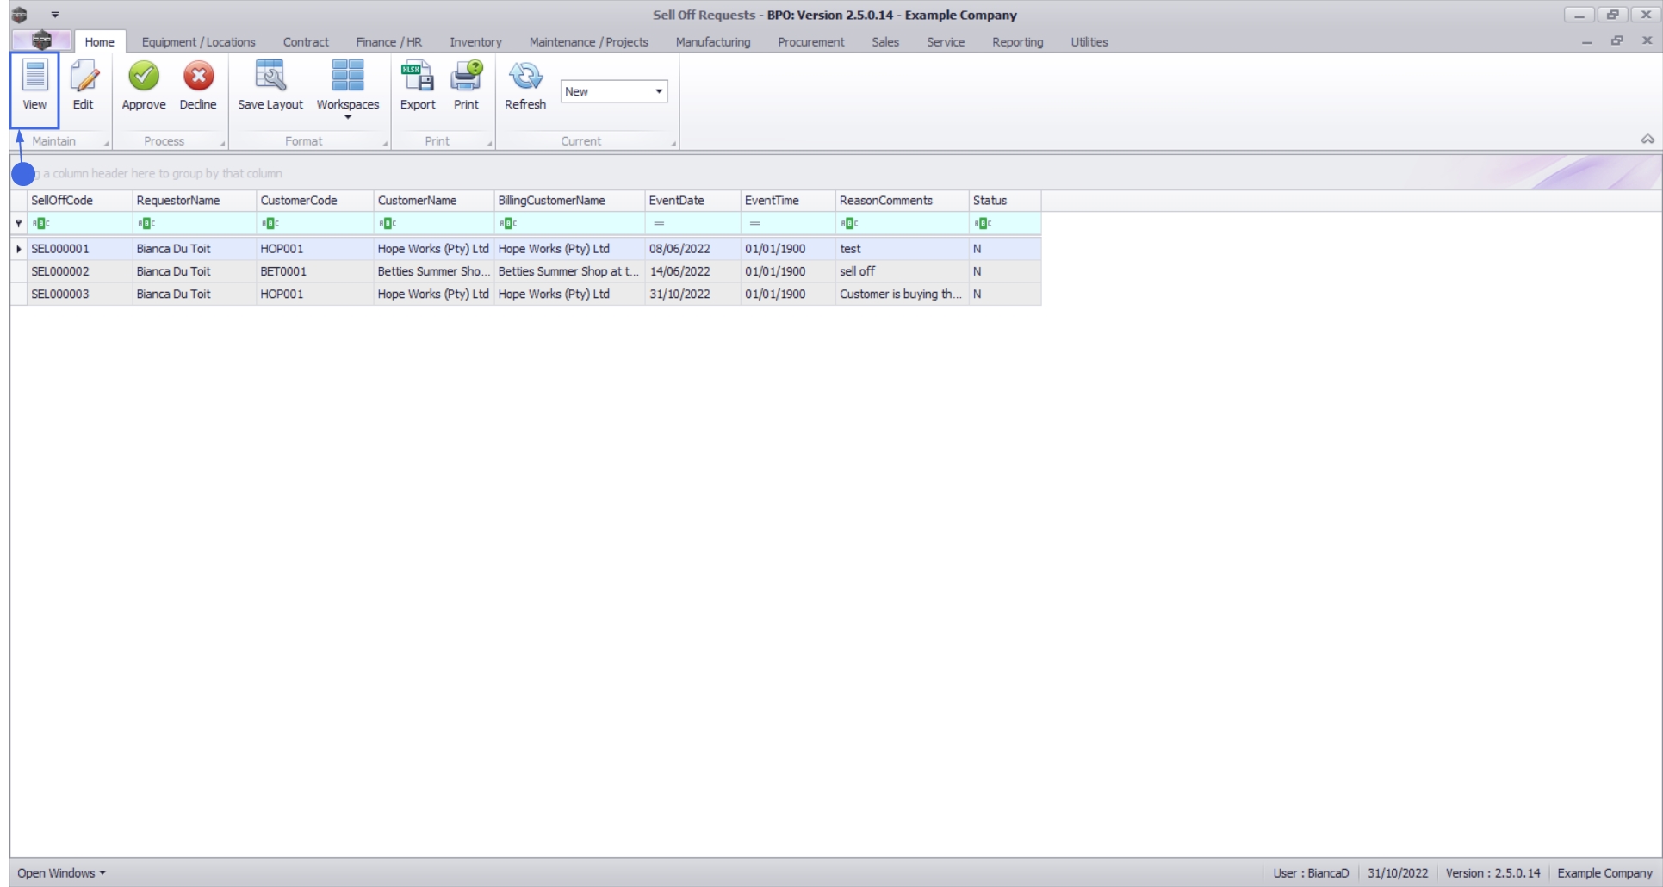Viewport: 1663px width, 887px height.
Task: Click the Status filter row cell
Action: [x=1005, y=224]
